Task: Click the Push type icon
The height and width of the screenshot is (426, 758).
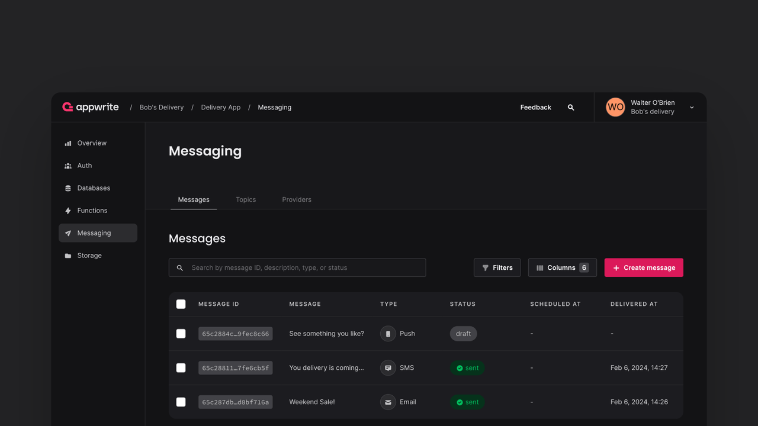Action: [388, 334]
